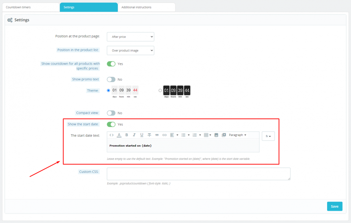Select the second flip-style countdown theme
This screenshot has width=351, height=223.
pyautogui.click(x=160, y=90)
